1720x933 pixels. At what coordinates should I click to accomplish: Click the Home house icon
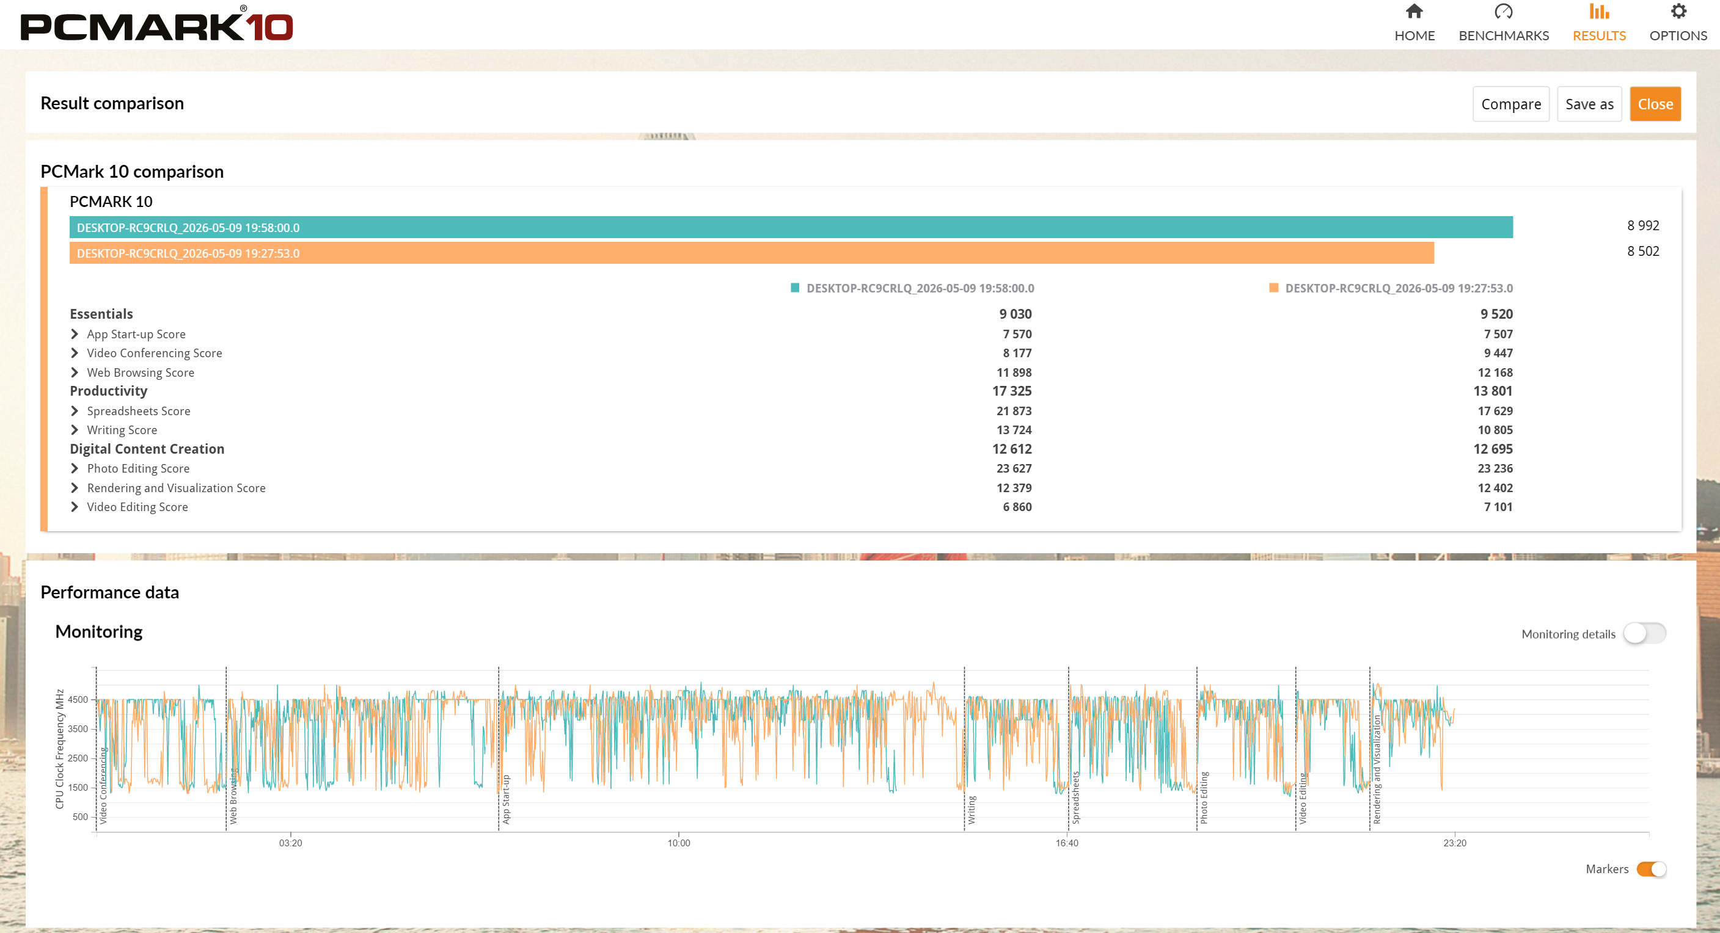click(x=1414, y=12)
